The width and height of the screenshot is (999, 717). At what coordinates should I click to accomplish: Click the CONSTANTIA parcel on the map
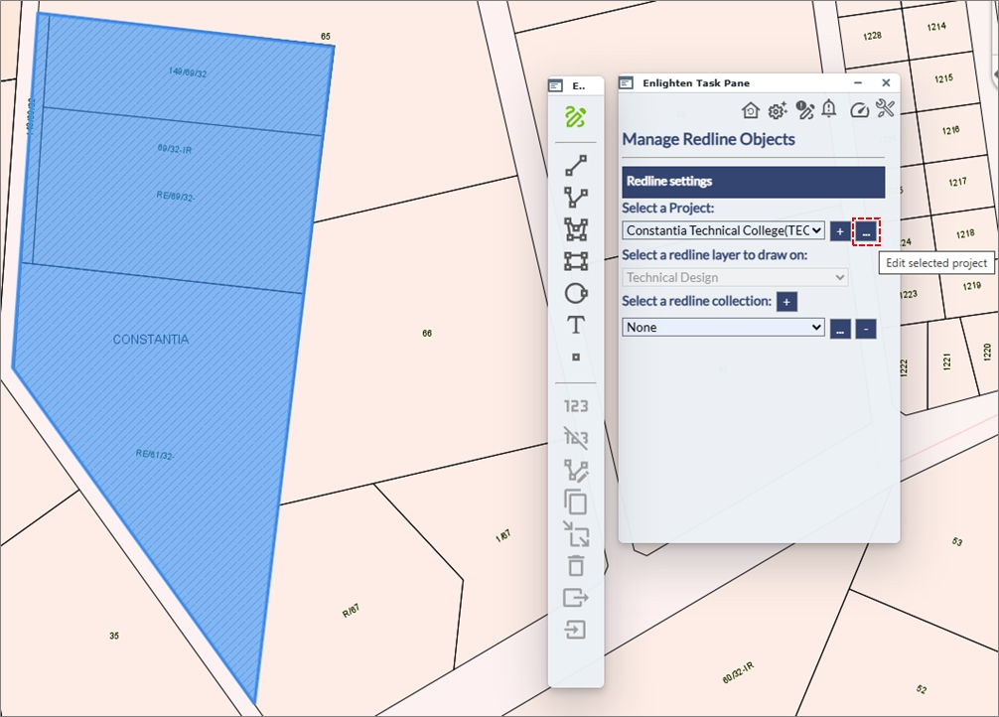point(150,340)
